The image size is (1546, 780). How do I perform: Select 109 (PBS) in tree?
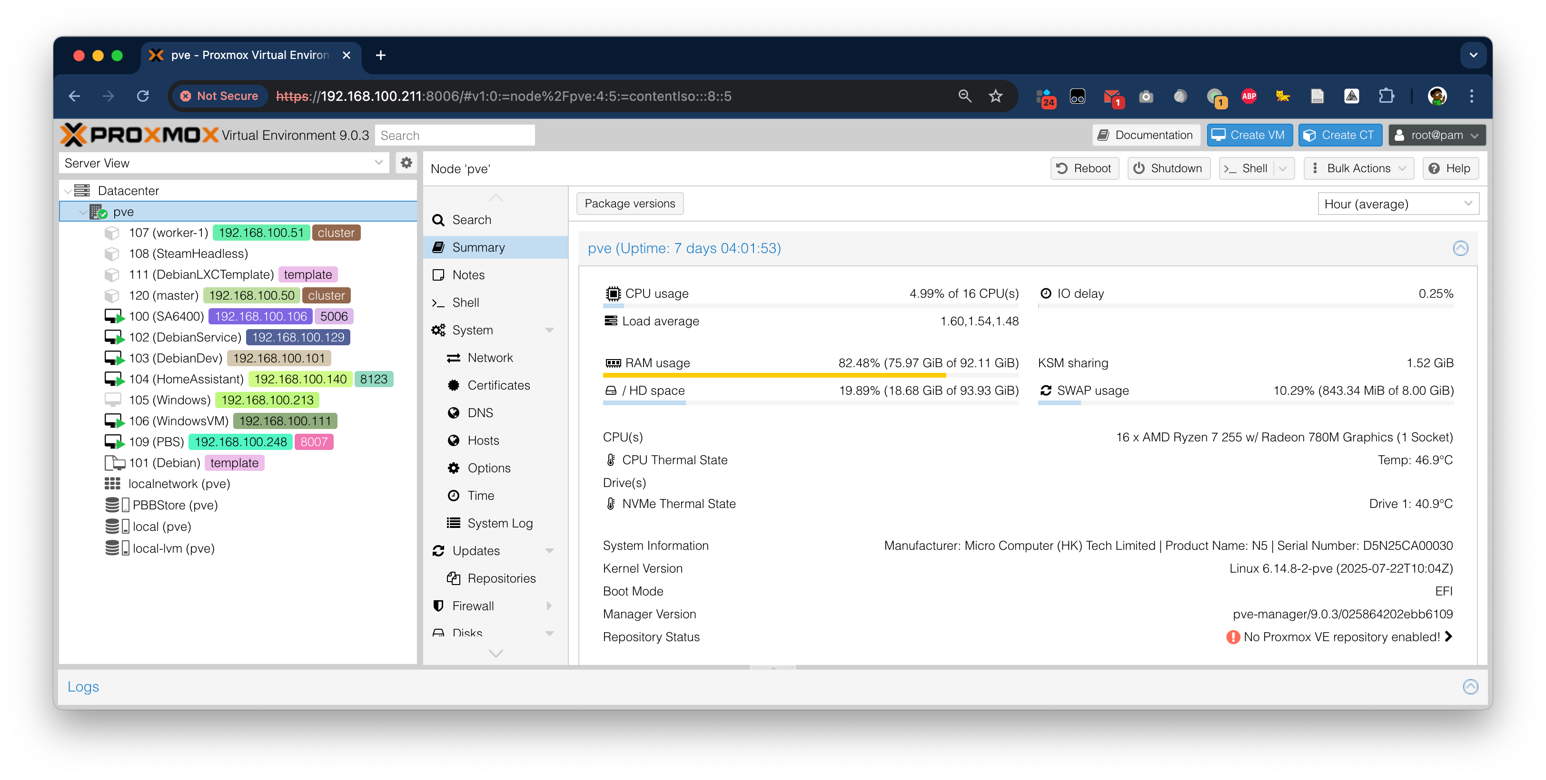click(238, 442)
